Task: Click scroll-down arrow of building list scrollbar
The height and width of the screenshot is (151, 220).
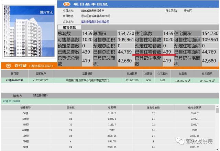Action: [x=217, y=149]
